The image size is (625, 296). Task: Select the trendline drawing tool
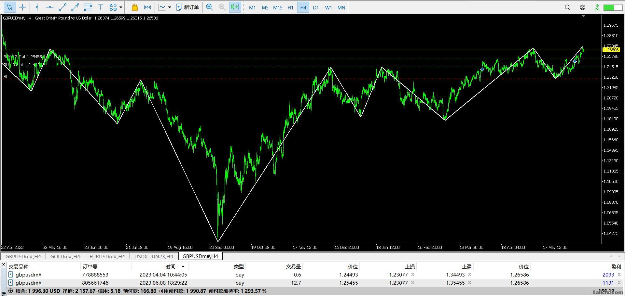pos(62,7)
